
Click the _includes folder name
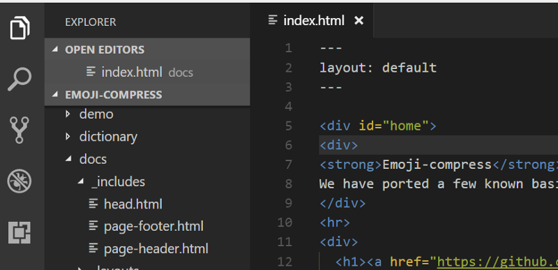pos(118,182)
